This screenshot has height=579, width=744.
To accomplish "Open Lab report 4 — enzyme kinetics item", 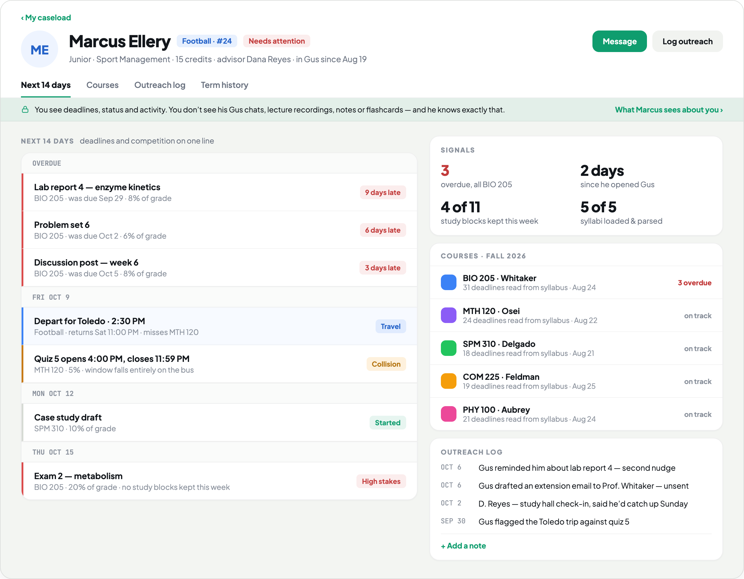I will pos(219,192).
